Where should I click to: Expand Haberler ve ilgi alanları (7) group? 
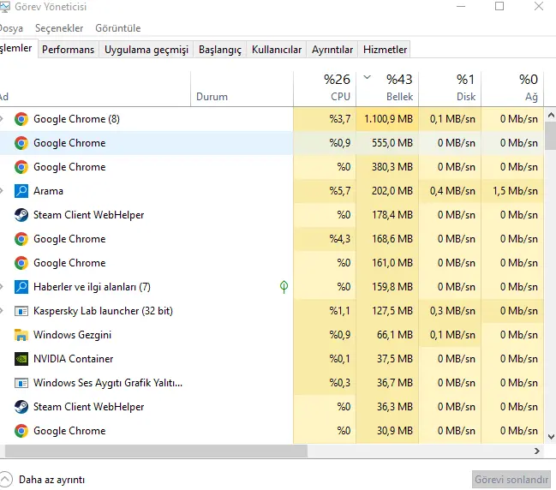coord(2,286)
